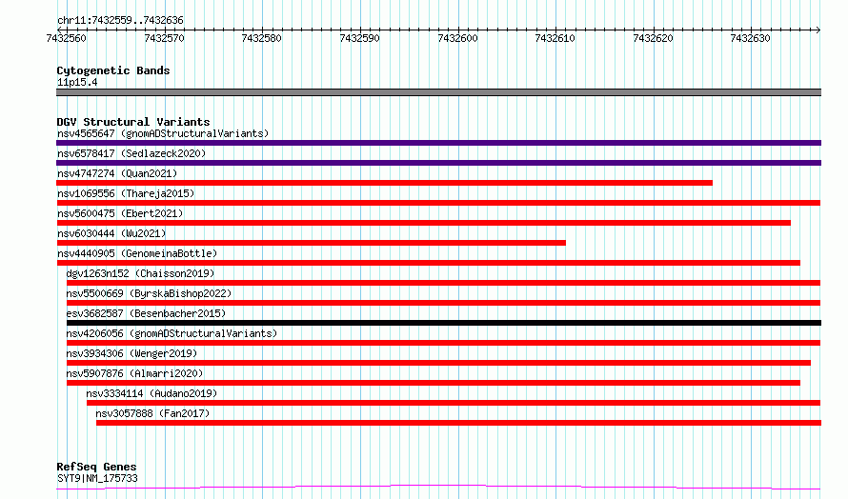This screenshot has width=848, height=499.
Task: Click nsv4440905 (GenomeinaBottle) label
Action: click(x=137, y=253)
